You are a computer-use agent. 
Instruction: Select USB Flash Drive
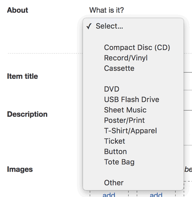(131, 99)
